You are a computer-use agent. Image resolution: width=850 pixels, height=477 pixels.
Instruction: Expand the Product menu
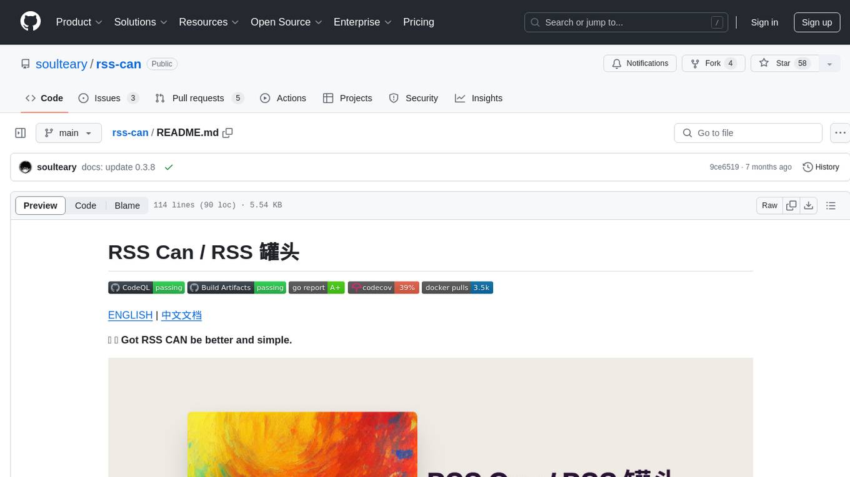[79, 22]
